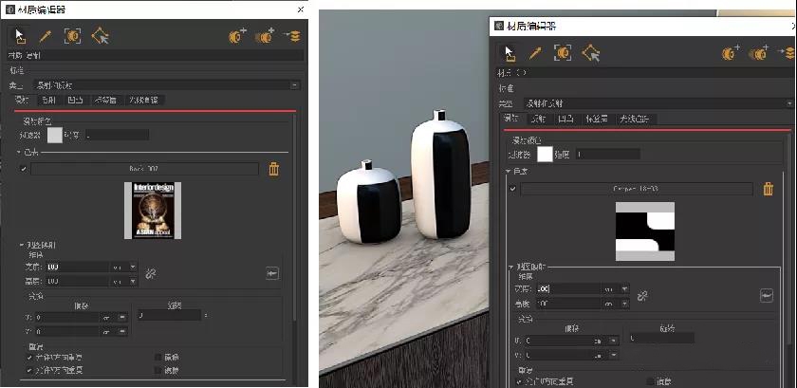Image resolution: width=797 pixels, height=388 pixels.
Task: Click the height field of the Book texture
Action: [78, 281]
